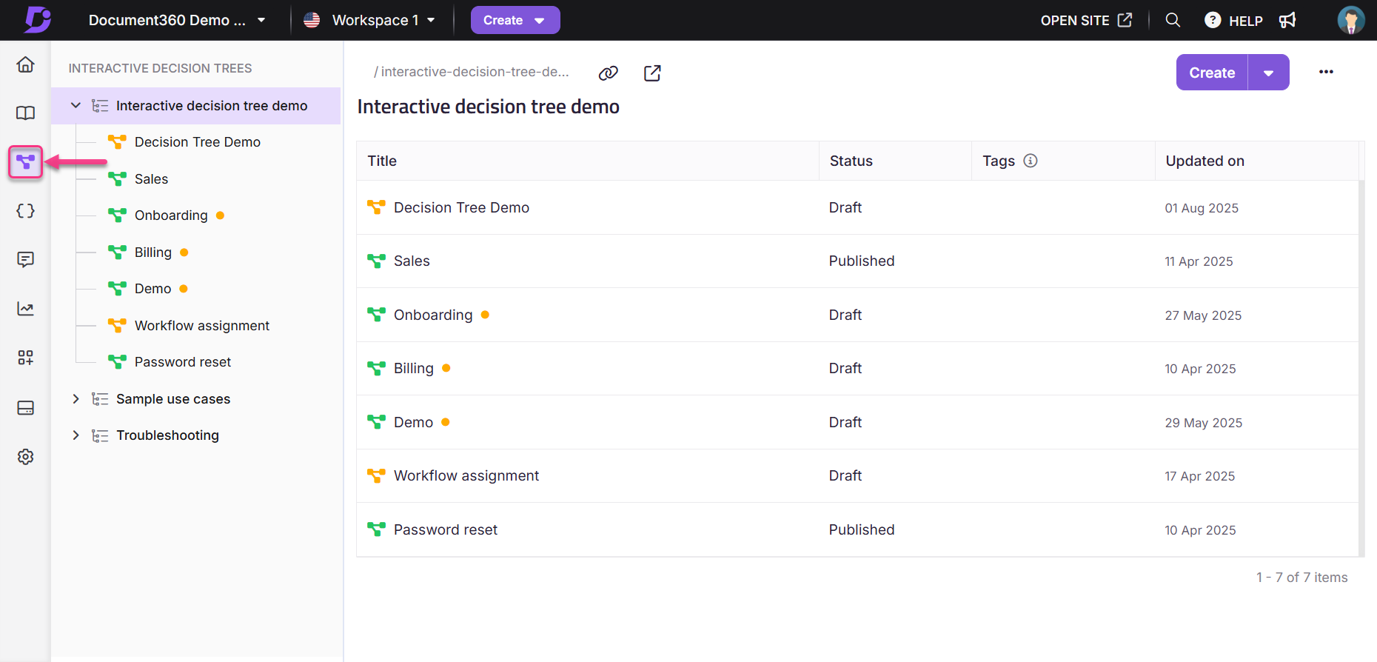1377x662 pixels.
Task: Open the user profile avatar
Action: pos(1351,20)
